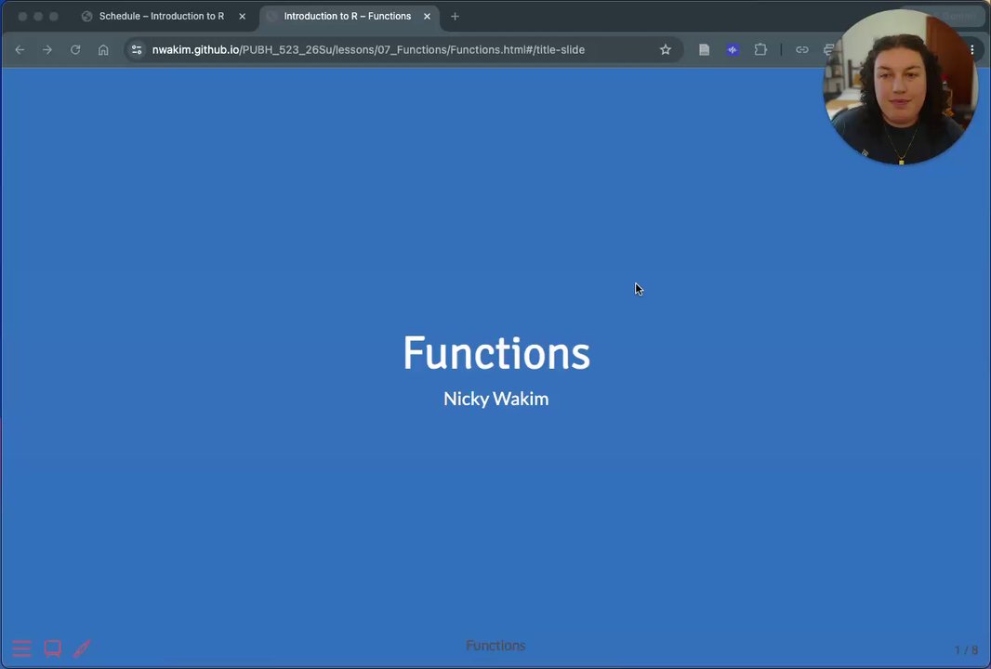Go back with browser back arrow
Screen dimensions: 991x669
pyautogui.click(x=20, y=50)
